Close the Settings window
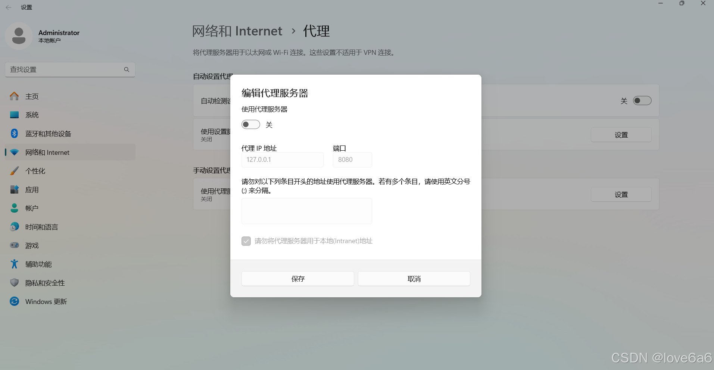714x370 pixels. [703, 3]
